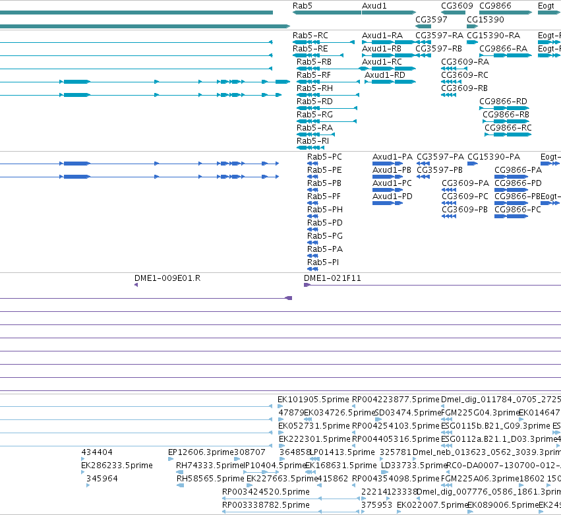Select EST label EK089006.5prime
This screenshot has height=515, width=561.
(x=503, y=505)
